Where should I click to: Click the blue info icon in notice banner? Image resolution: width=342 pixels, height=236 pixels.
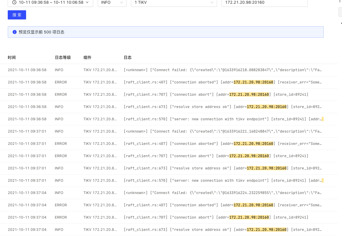click(15, 32)
